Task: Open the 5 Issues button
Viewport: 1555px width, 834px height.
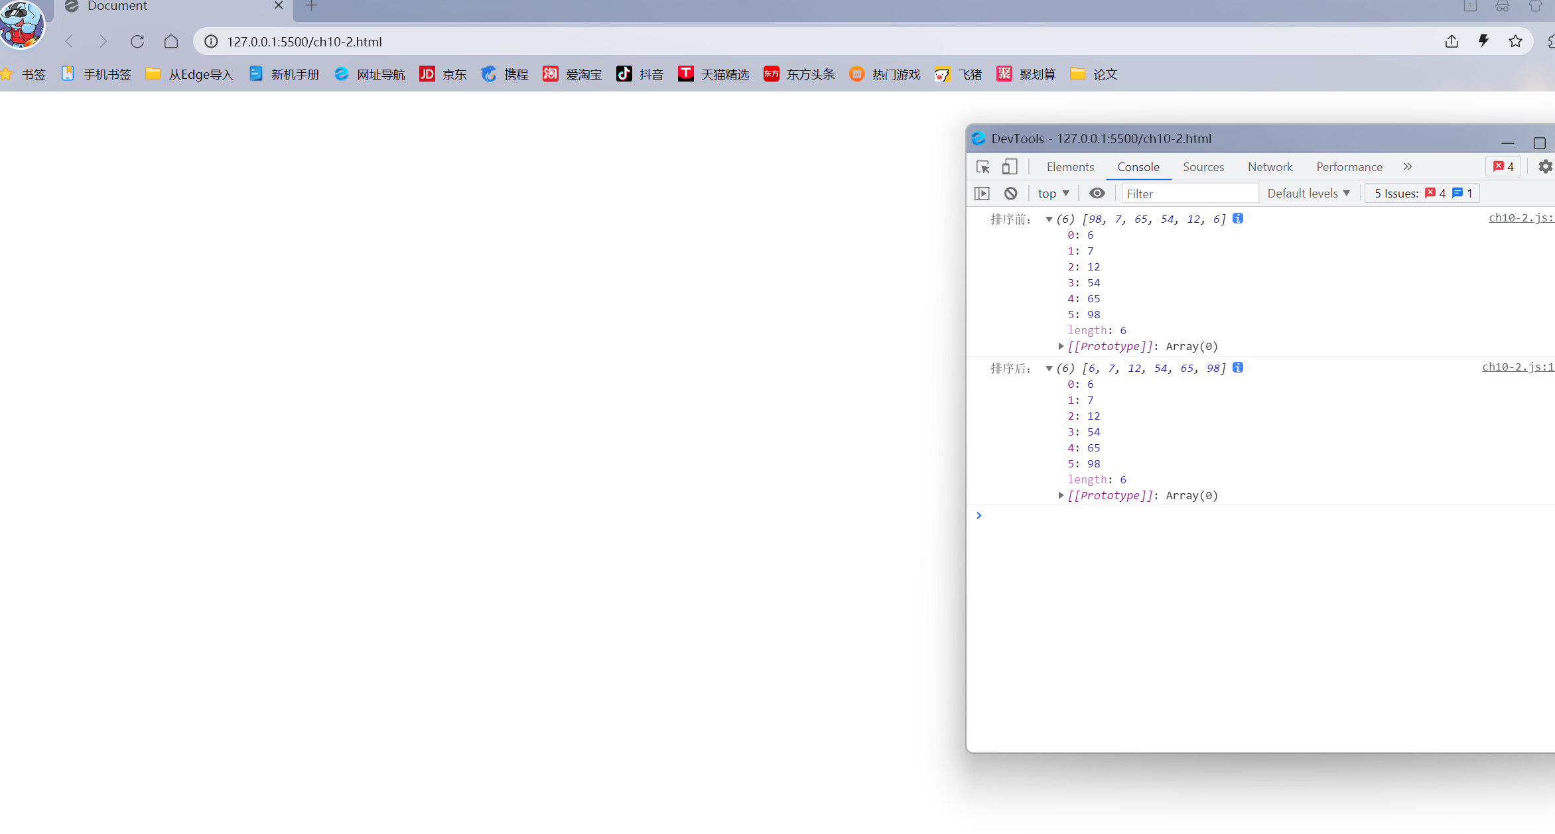Action: (x=1422, y=194)
